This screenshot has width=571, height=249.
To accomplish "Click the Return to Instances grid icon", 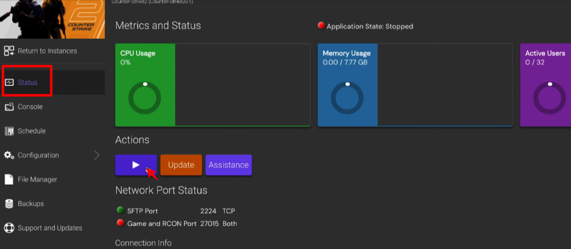I will (x=9, y=51).
